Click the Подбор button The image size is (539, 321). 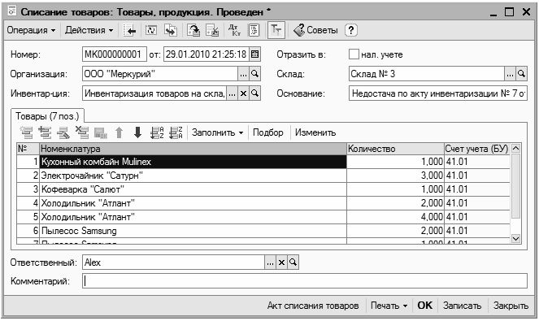click(x=268, y=132)
